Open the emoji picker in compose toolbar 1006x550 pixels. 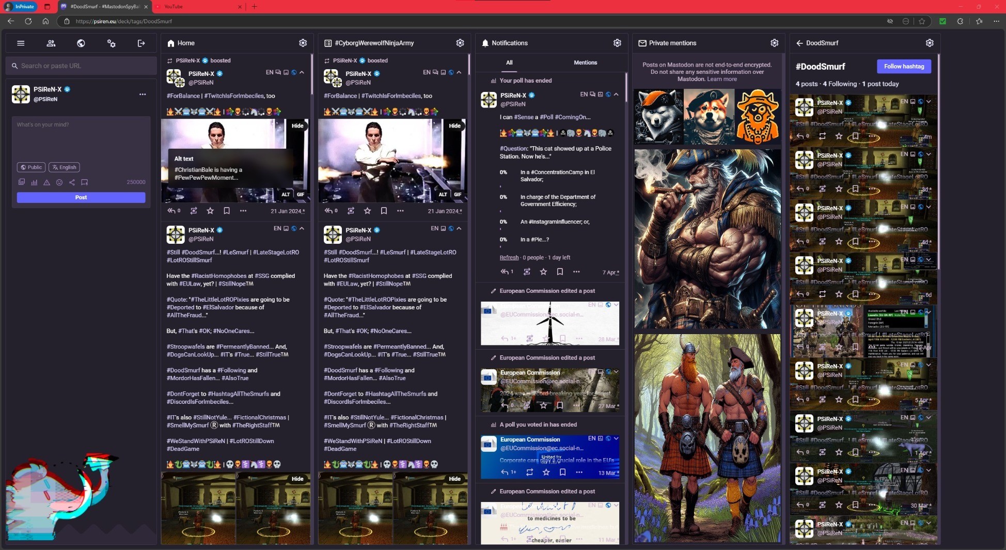(59, 182)
